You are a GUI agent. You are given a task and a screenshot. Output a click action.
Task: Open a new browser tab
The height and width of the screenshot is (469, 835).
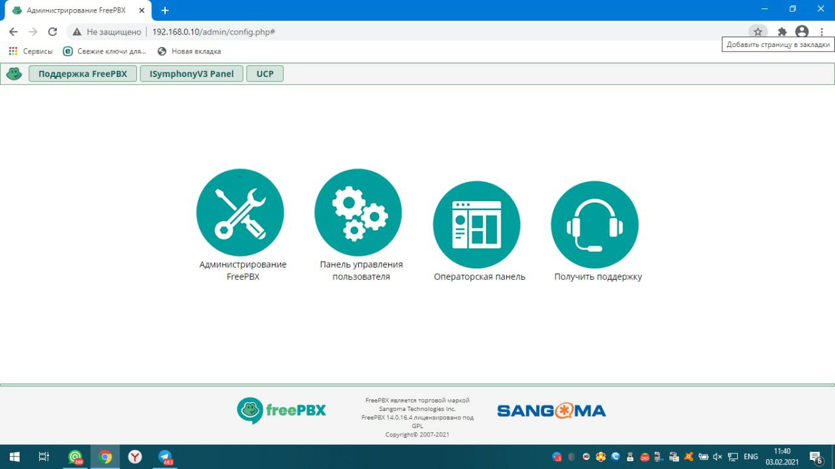point(165,10)
